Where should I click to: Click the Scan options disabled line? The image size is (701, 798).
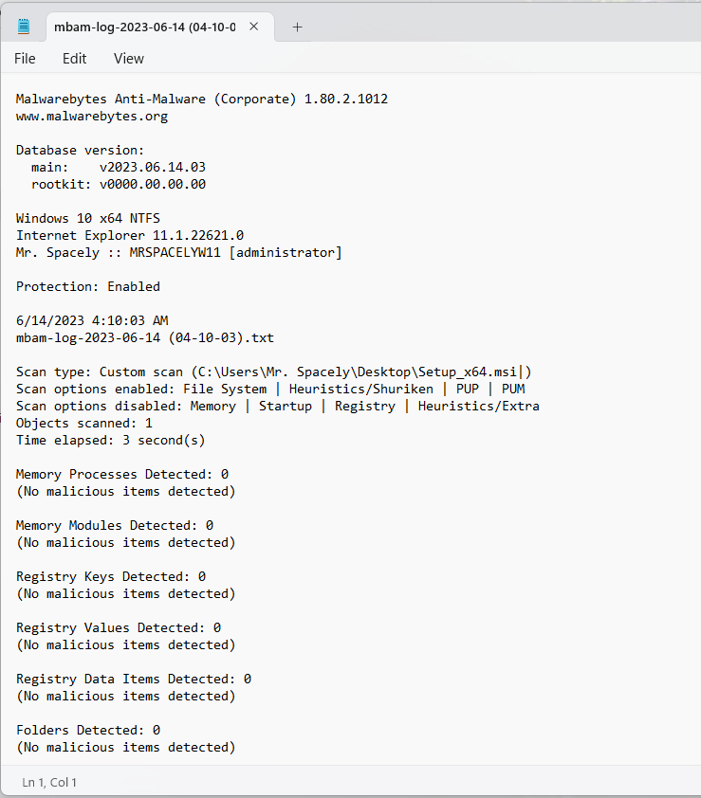(x=278, y=407)
